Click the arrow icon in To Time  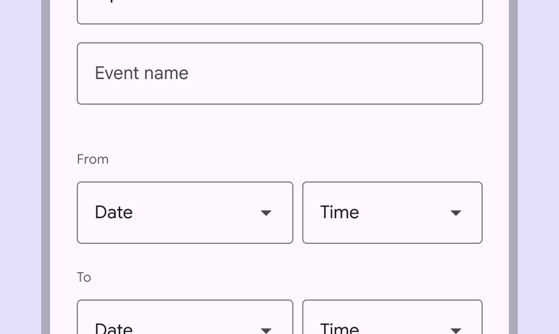(455, 330)
